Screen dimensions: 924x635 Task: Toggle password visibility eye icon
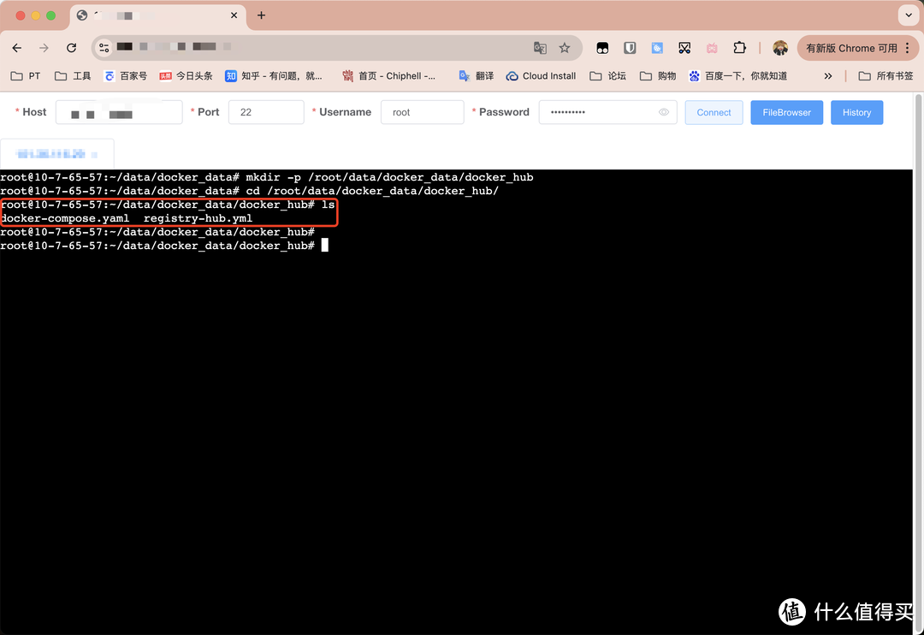664,112
